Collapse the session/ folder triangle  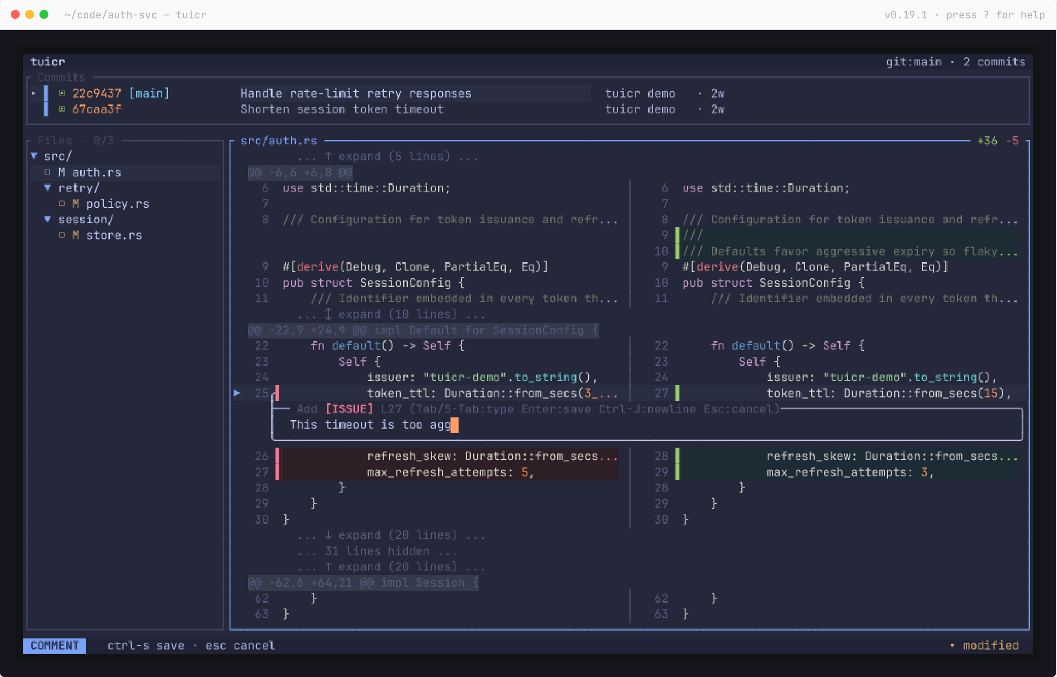pos(48,219)
